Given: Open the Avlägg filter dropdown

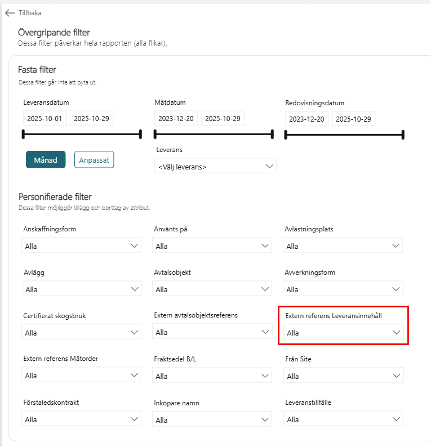Looking at the screenshot, I should click(81, 289).
